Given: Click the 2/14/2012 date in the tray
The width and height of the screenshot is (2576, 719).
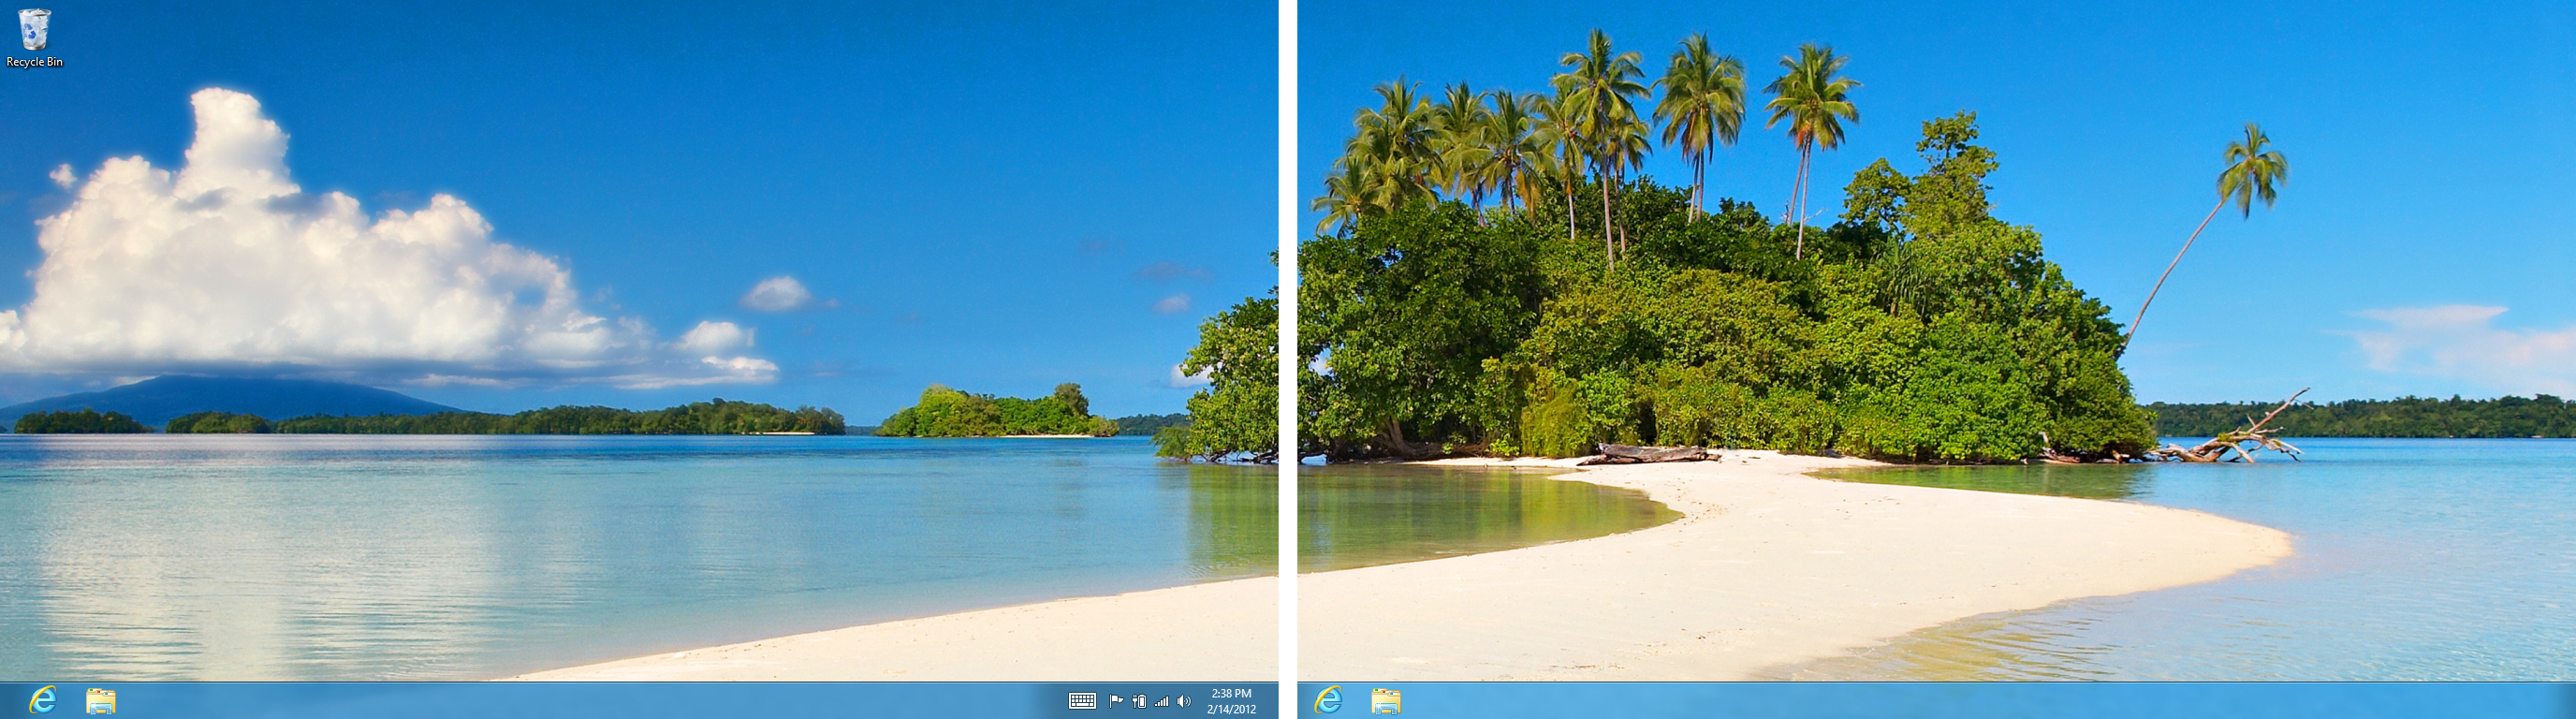Looking at the screenshot, I should click(1231, 709).
